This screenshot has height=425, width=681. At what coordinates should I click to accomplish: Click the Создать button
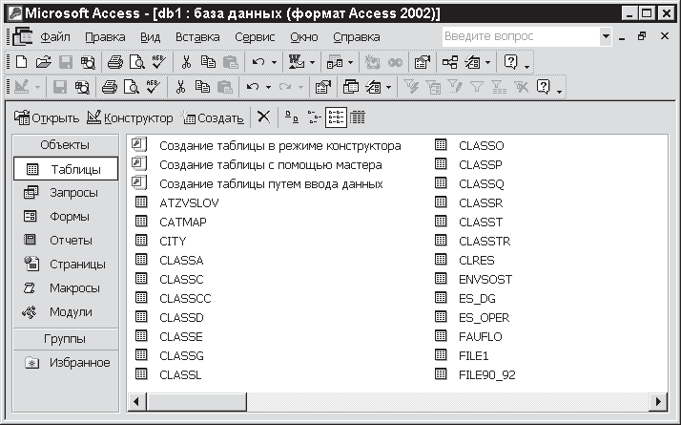click(x=216, y=117)
